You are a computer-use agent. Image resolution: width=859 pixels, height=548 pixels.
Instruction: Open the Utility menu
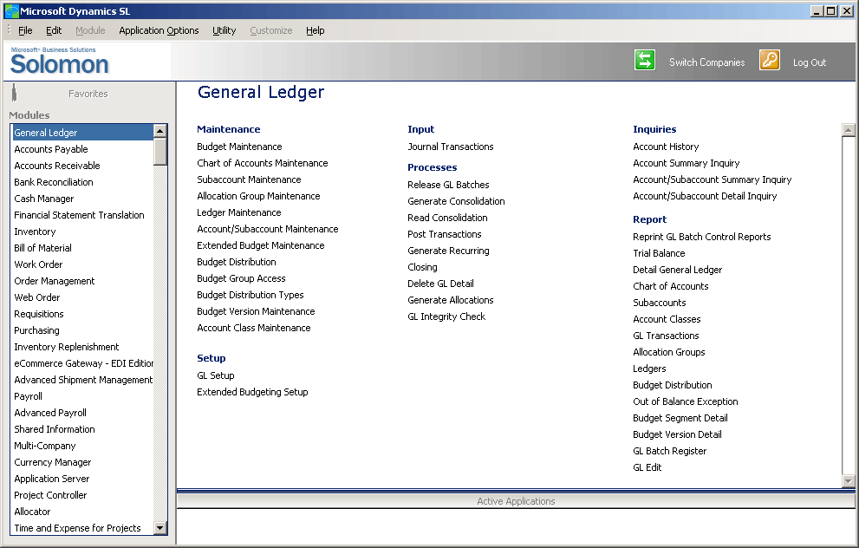pyautogui.click(x=224, y=30)
